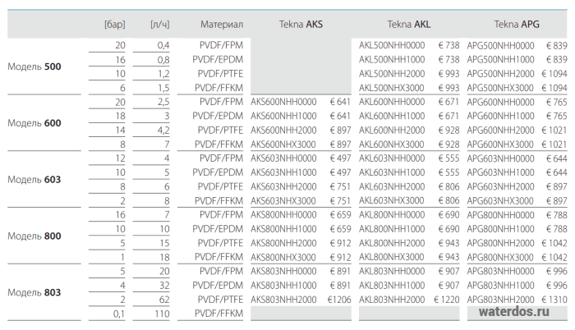The height and width of the screenshot is (330, 575).
Task: Click the [л/ч] flow column header
Action: (160, 25)
